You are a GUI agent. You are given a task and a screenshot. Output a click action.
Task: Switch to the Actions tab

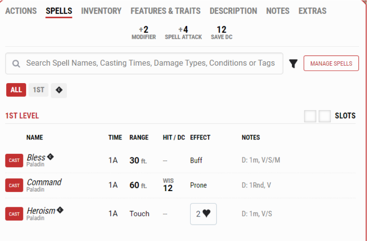pos(21,11)
